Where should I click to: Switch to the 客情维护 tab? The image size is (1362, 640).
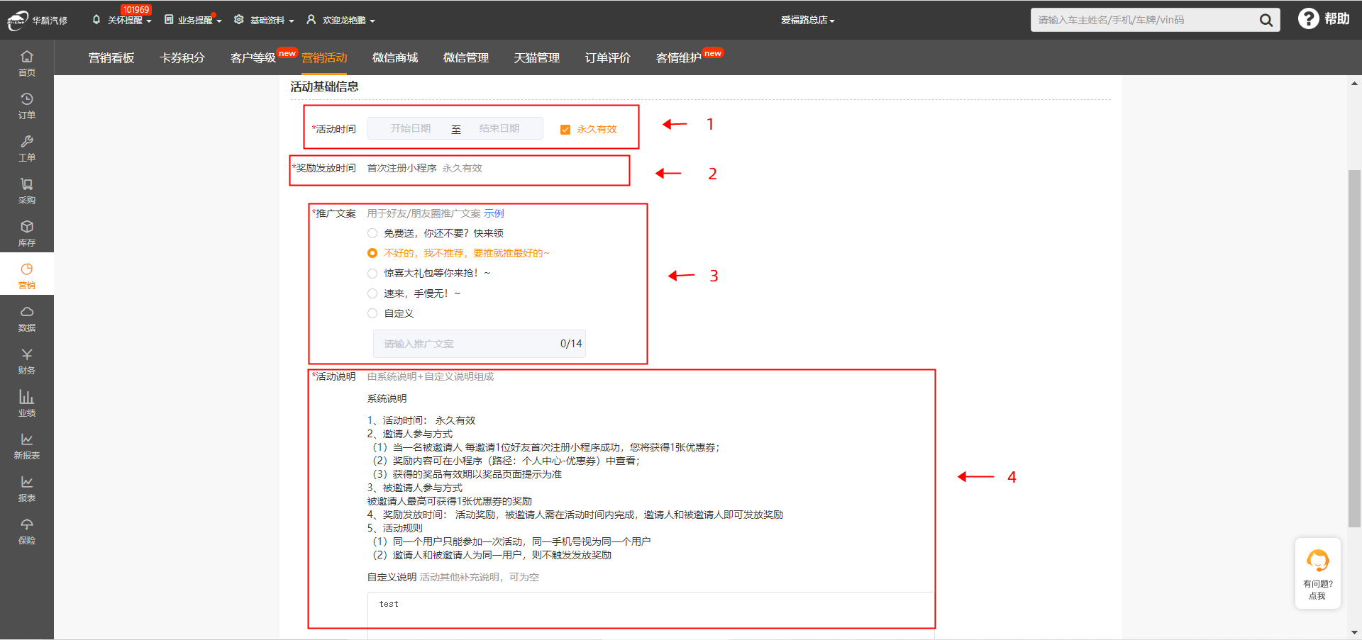pyautogui.click(x=679, y=57)
